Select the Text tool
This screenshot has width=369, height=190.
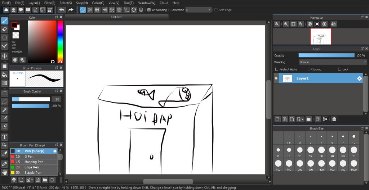pos(4,137)
